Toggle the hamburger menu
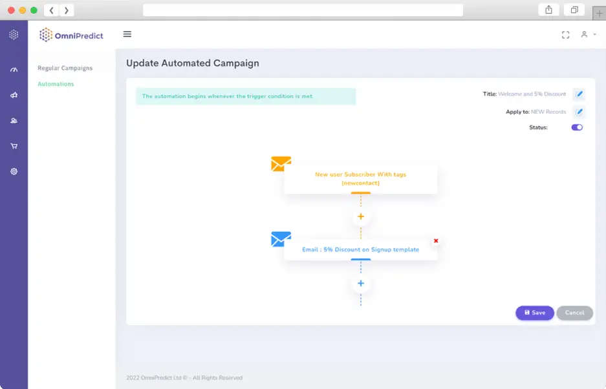This screenshot has height=389, width=606. click(x=127, y=34)
